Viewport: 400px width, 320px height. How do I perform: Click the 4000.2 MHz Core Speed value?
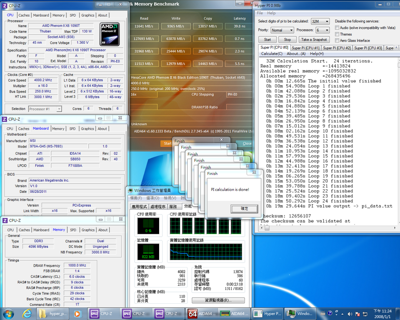43,80
